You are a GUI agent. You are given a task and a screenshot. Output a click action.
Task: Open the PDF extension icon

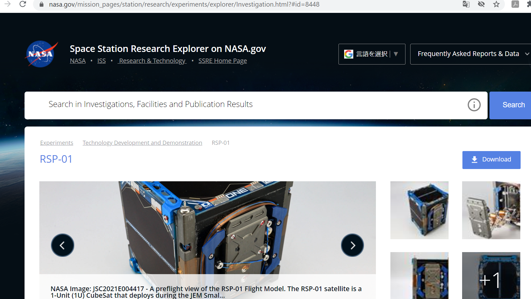(515, 4)
